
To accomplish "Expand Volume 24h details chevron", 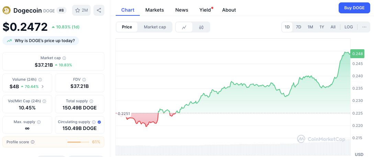I will click(43, 87).
